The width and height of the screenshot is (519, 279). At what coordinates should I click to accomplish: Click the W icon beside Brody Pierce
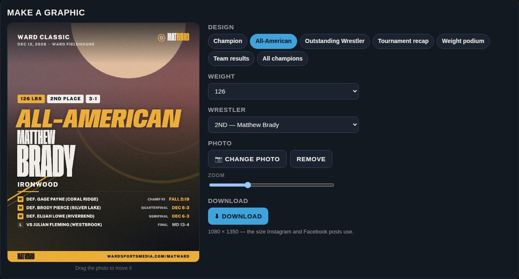21,207
